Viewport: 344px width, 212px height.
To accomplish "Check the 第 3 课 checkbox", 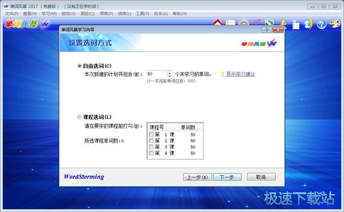I will tap(151, 147).
